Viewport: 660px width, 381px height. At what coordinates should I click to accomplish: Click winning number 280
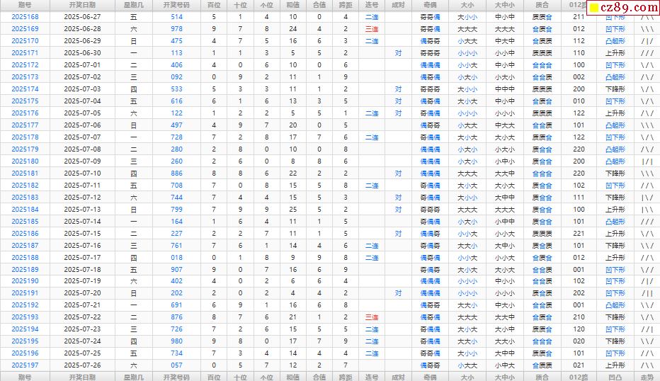tap(177, 149)
